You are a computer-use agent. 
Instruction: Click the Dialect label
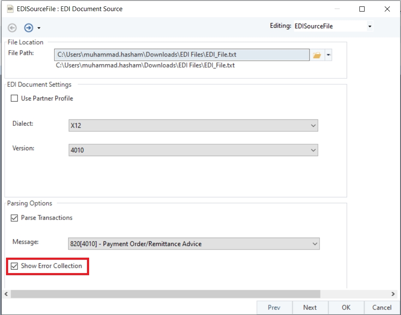coord(23,124)
